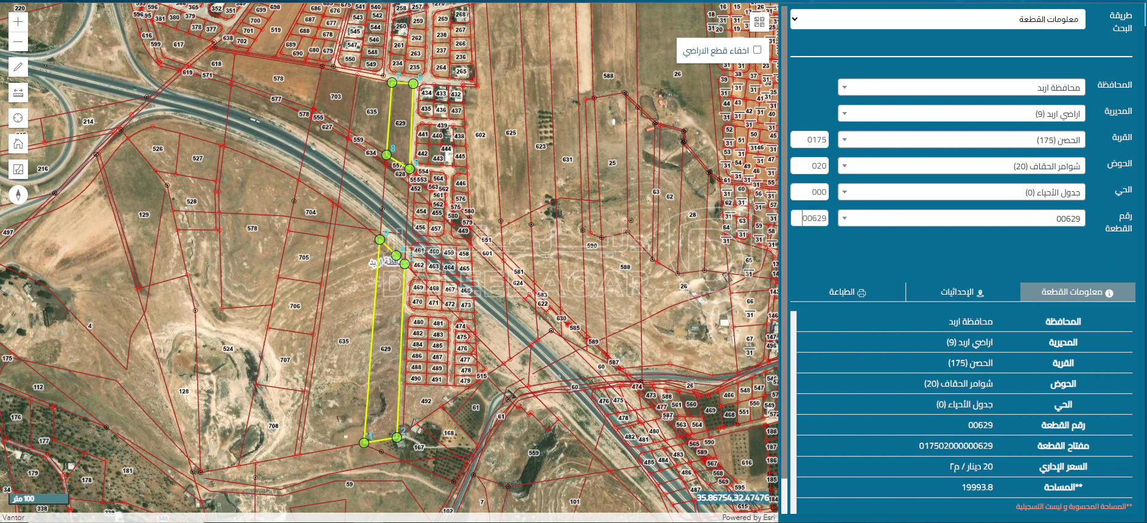Viewport: 1147px width, 523px height.
Task: Open the ruler measurement tool
Action: click(x=18, y=93)
